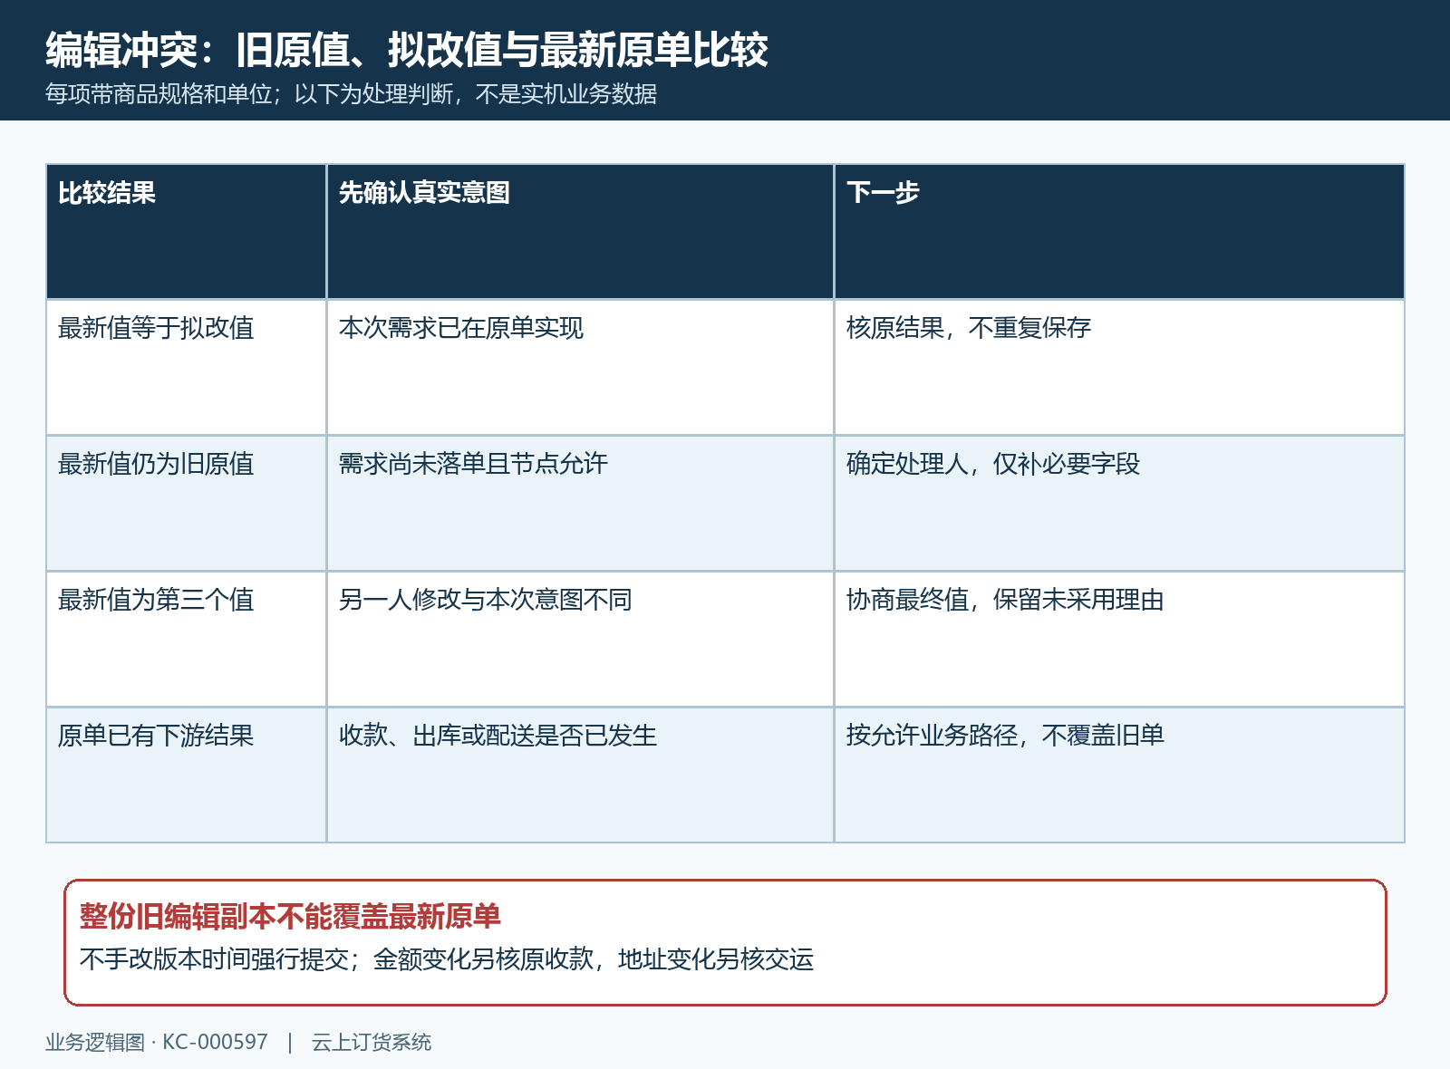Select the cell 按允许业务路径，不覆盖旧单
This screenshot has width=1450, height=1069.
[1119, 775]
